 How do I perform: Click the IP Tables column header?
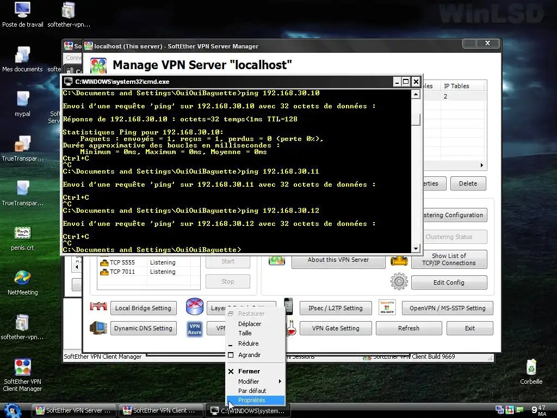pos(462,86)
